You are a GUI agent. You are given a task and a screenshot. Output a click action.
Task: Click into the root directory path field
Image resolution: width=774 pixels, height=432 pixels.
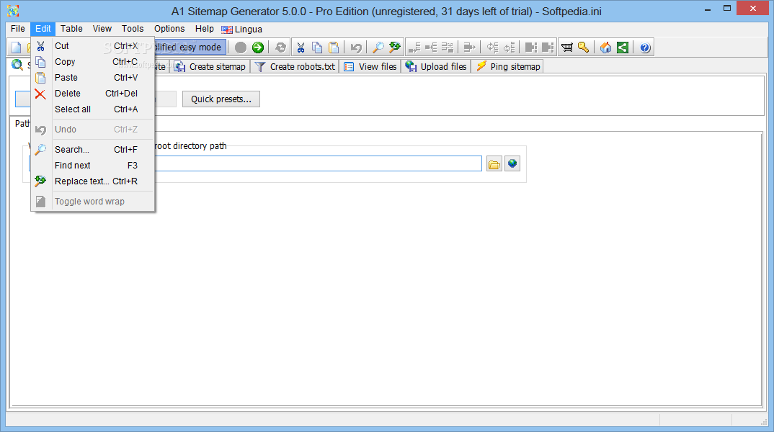click(x=319, y=163)
